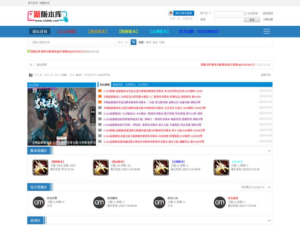Switch to the 最新回复 tab
The image size is (300, 225).
tap(117, 85)
